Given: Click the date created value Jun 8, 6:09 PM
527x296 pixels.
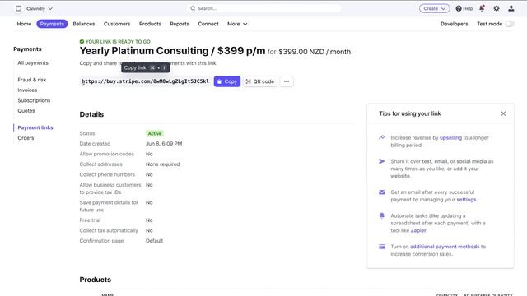Looking at the screenshot, I should click(x=164, y=144).
